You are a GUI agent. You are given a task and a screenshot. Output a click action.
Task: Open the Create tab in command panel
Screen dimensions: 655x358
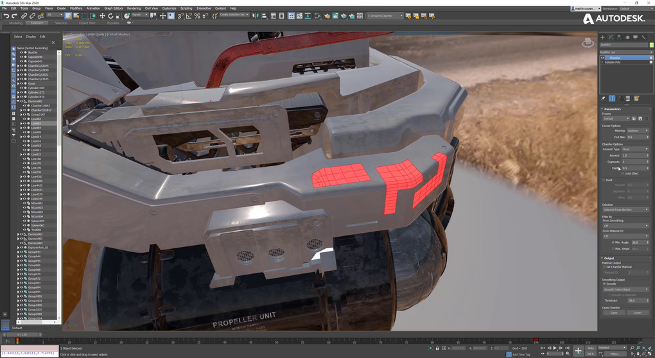coord(603,37)
